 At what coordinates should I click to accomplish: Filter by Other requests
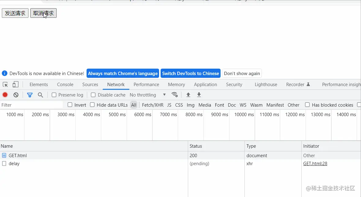pyautogui.click(x=294, y=105)
